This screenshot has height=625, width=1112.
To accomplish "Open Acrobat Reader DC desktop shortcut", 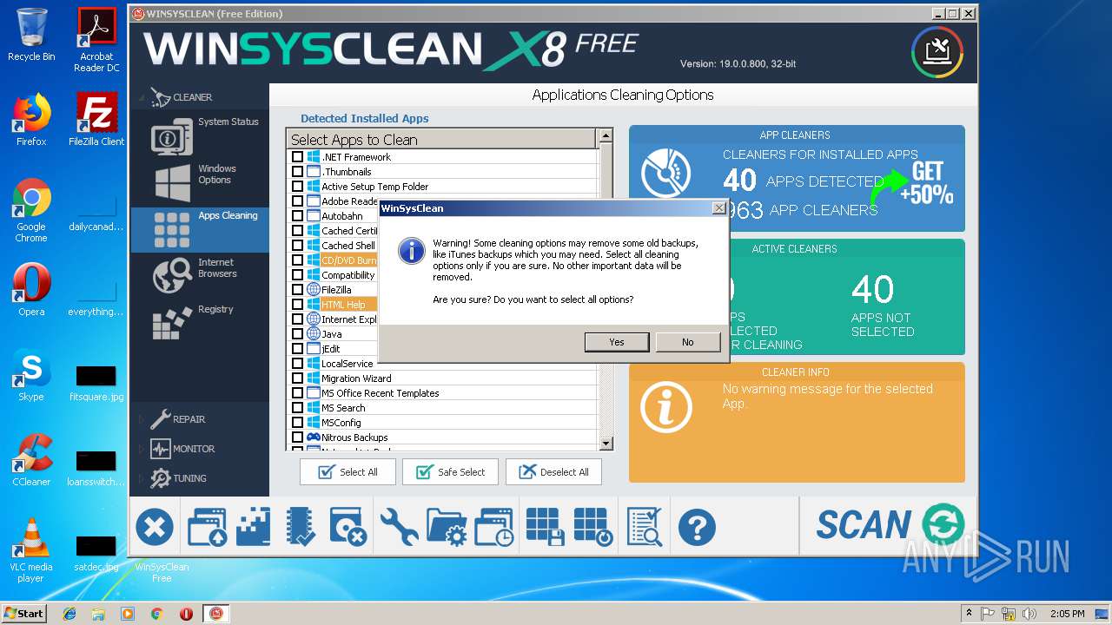I will click(x=96, y=40).
